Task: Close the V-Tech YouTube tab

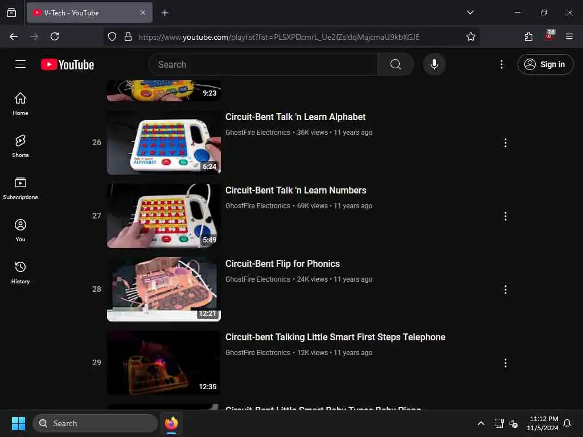Action: coord(143,13)
